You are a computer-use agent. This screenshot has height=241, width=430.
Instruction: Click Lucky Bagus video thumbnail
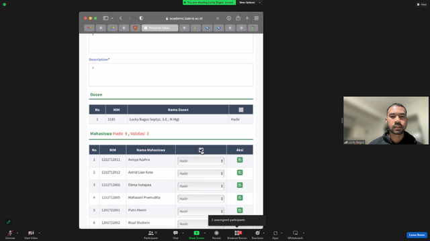point(386,120)
